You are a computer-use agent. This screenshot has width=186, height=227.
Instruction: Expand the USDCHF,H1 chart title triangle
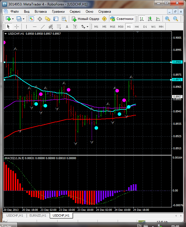(6, 34)
